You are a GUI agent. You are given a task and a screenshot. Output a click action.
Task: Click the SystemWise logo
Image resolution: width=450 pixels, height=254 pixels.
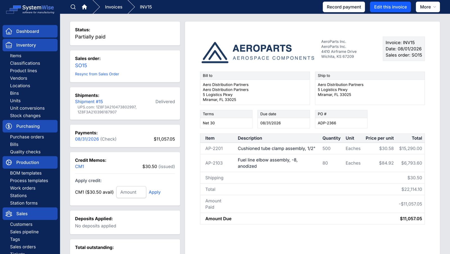pyautogui.click(x=30, y=9)
